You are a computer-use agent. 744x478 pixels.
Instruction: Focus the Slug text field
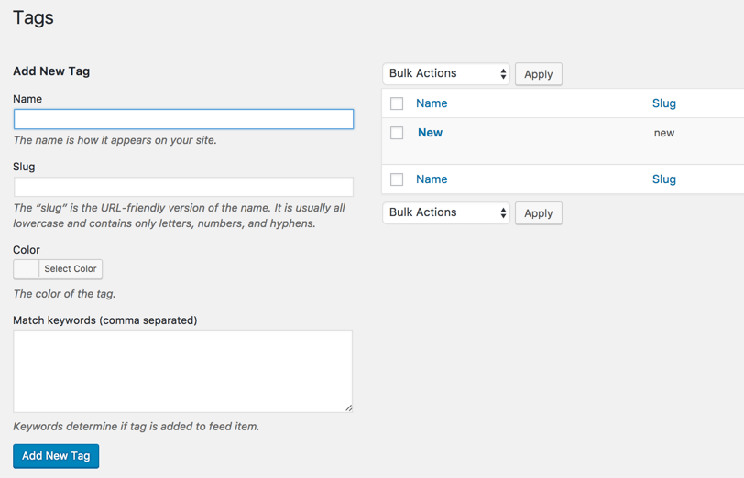click(183, 187)
